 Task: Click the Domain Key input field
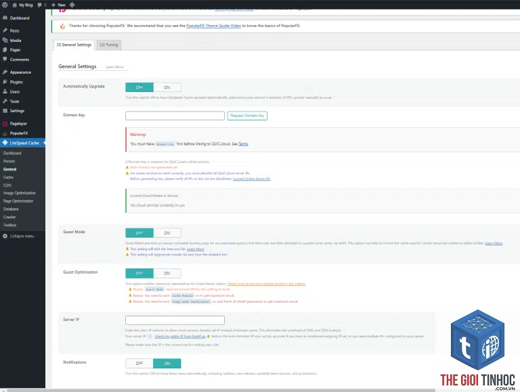coord(175,116)
